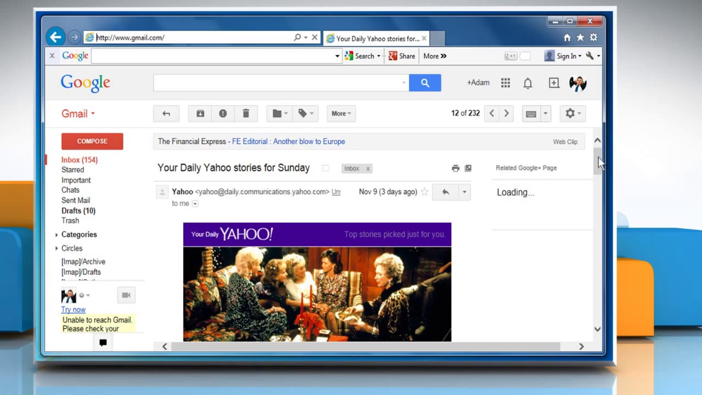The height and width of the screenshot is (395, 702).
Task: Click the Gmail dropdown label
Action: click(78, 114)
